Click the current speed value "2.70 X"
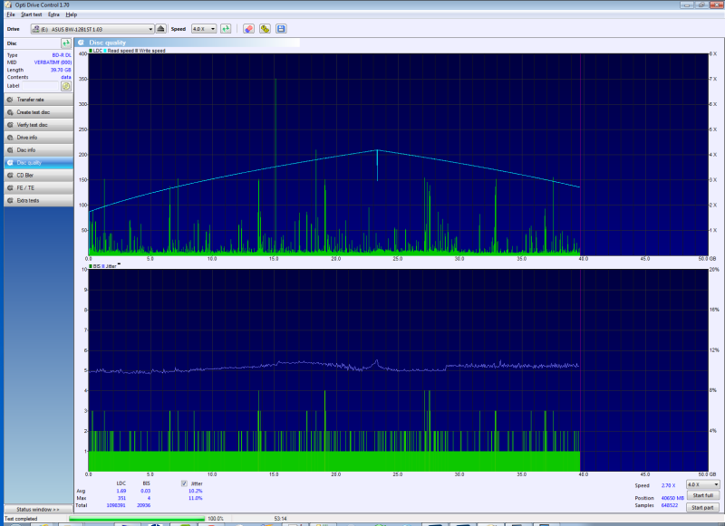This screenshot has height=526, width=725. [x=668, y=486]
